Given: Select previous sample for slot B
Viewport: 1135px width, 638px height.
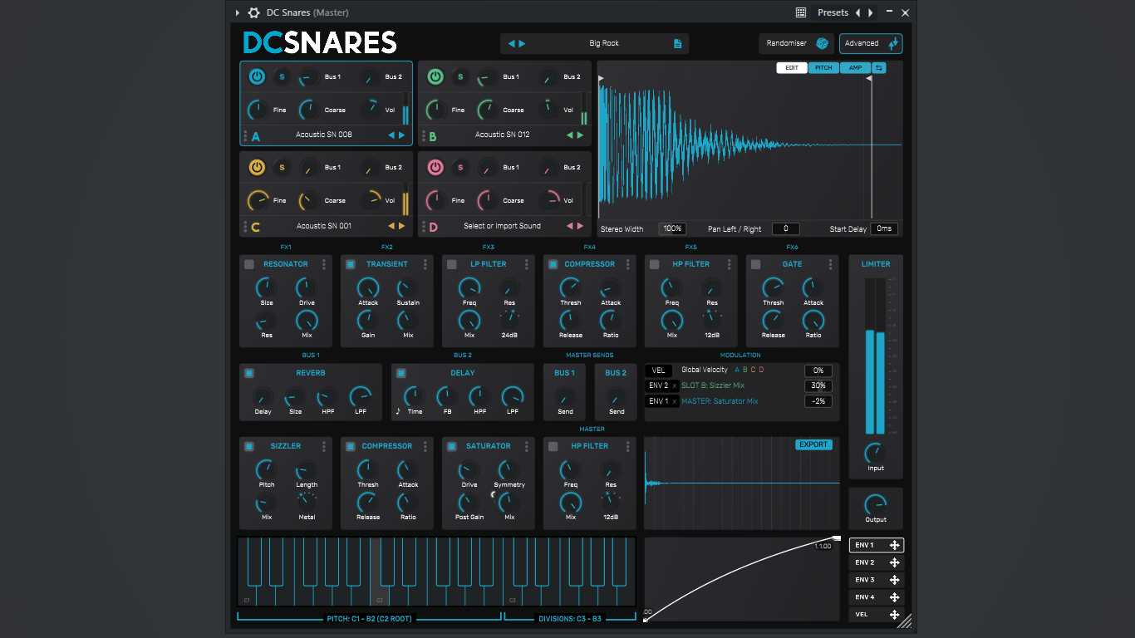Looking at the screenshot, I should (x=571, y=135).
